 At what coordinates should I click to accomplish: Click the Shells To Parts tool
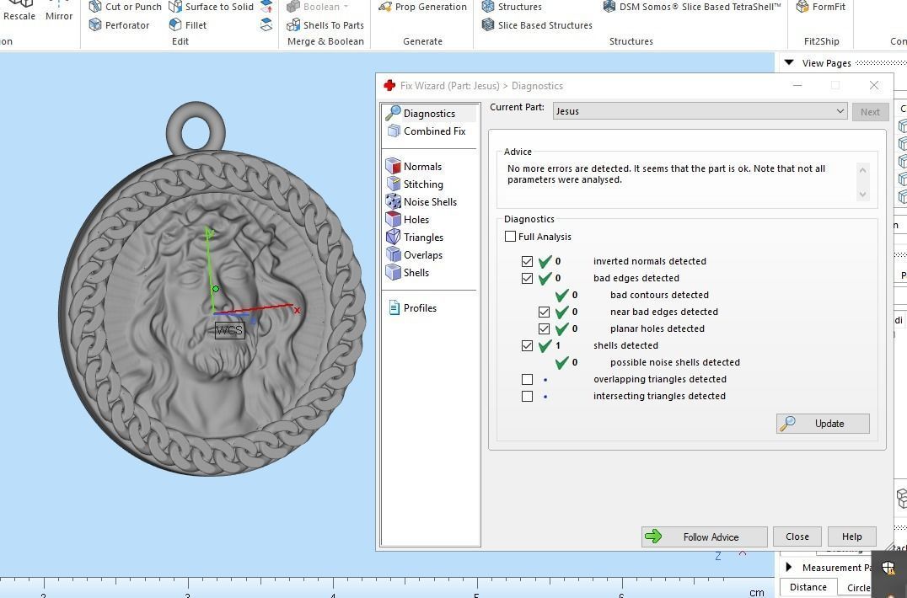coord(325,24)
